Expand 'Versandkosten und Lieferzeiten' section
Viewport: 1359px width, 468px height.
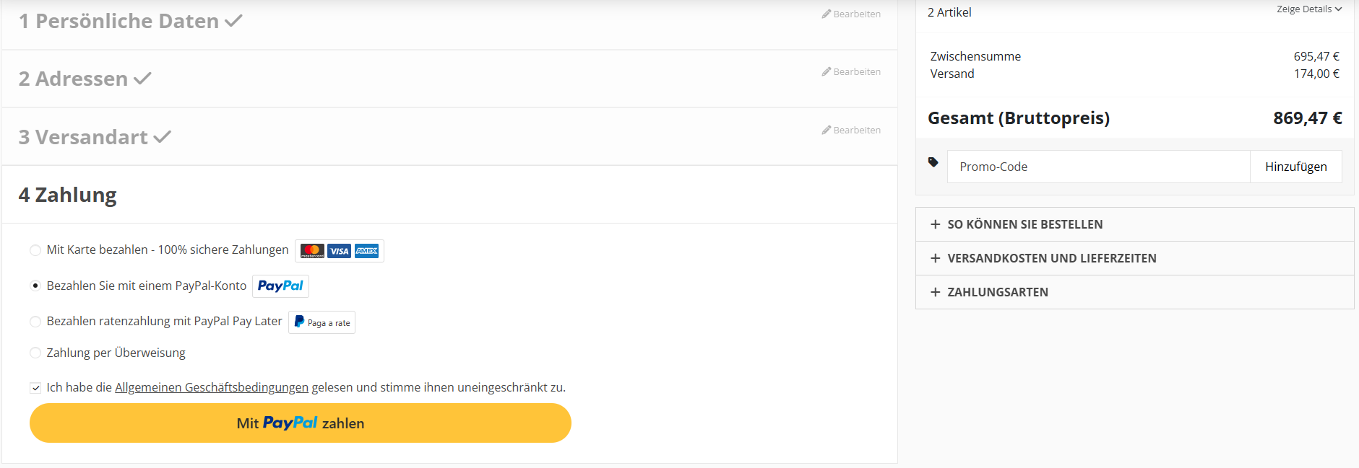click(x=1051, y=258)
